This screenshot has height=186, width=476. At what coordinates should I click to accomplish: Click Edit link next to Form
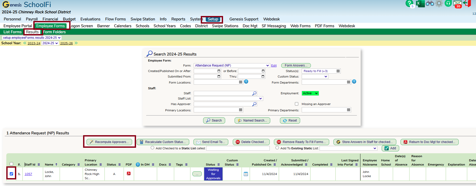(x=274, y=65)
